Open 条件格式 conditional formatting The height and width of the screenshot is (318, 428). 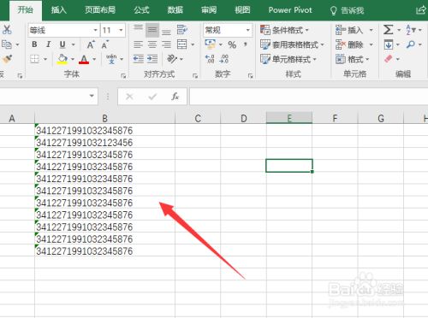(x=284, y=30)
